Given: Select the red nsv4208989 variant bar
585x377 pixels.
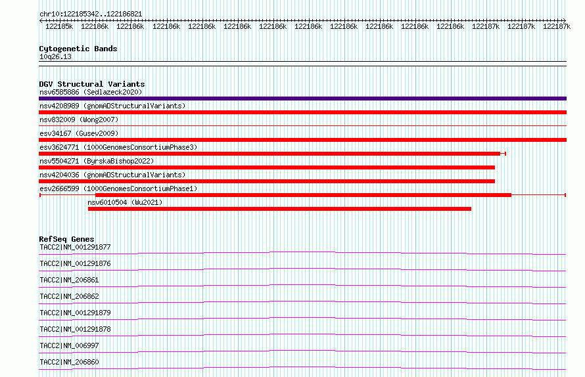Looking at the screenshot, I should [x=302, y=112].
